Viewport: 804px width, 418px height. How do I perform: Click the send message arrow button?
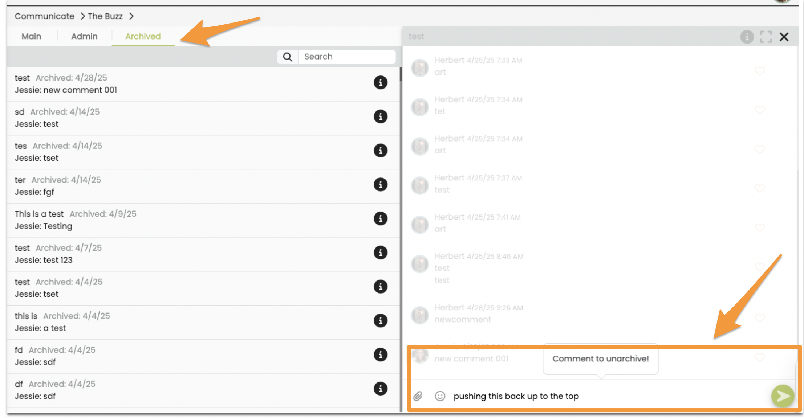click(x=783, y=396)
